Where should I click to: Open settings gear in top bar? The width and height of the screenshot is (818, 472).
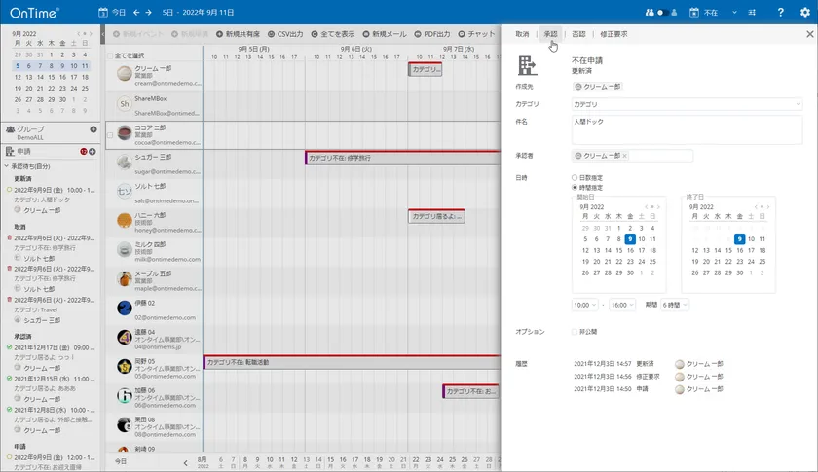tap(805, 13)
